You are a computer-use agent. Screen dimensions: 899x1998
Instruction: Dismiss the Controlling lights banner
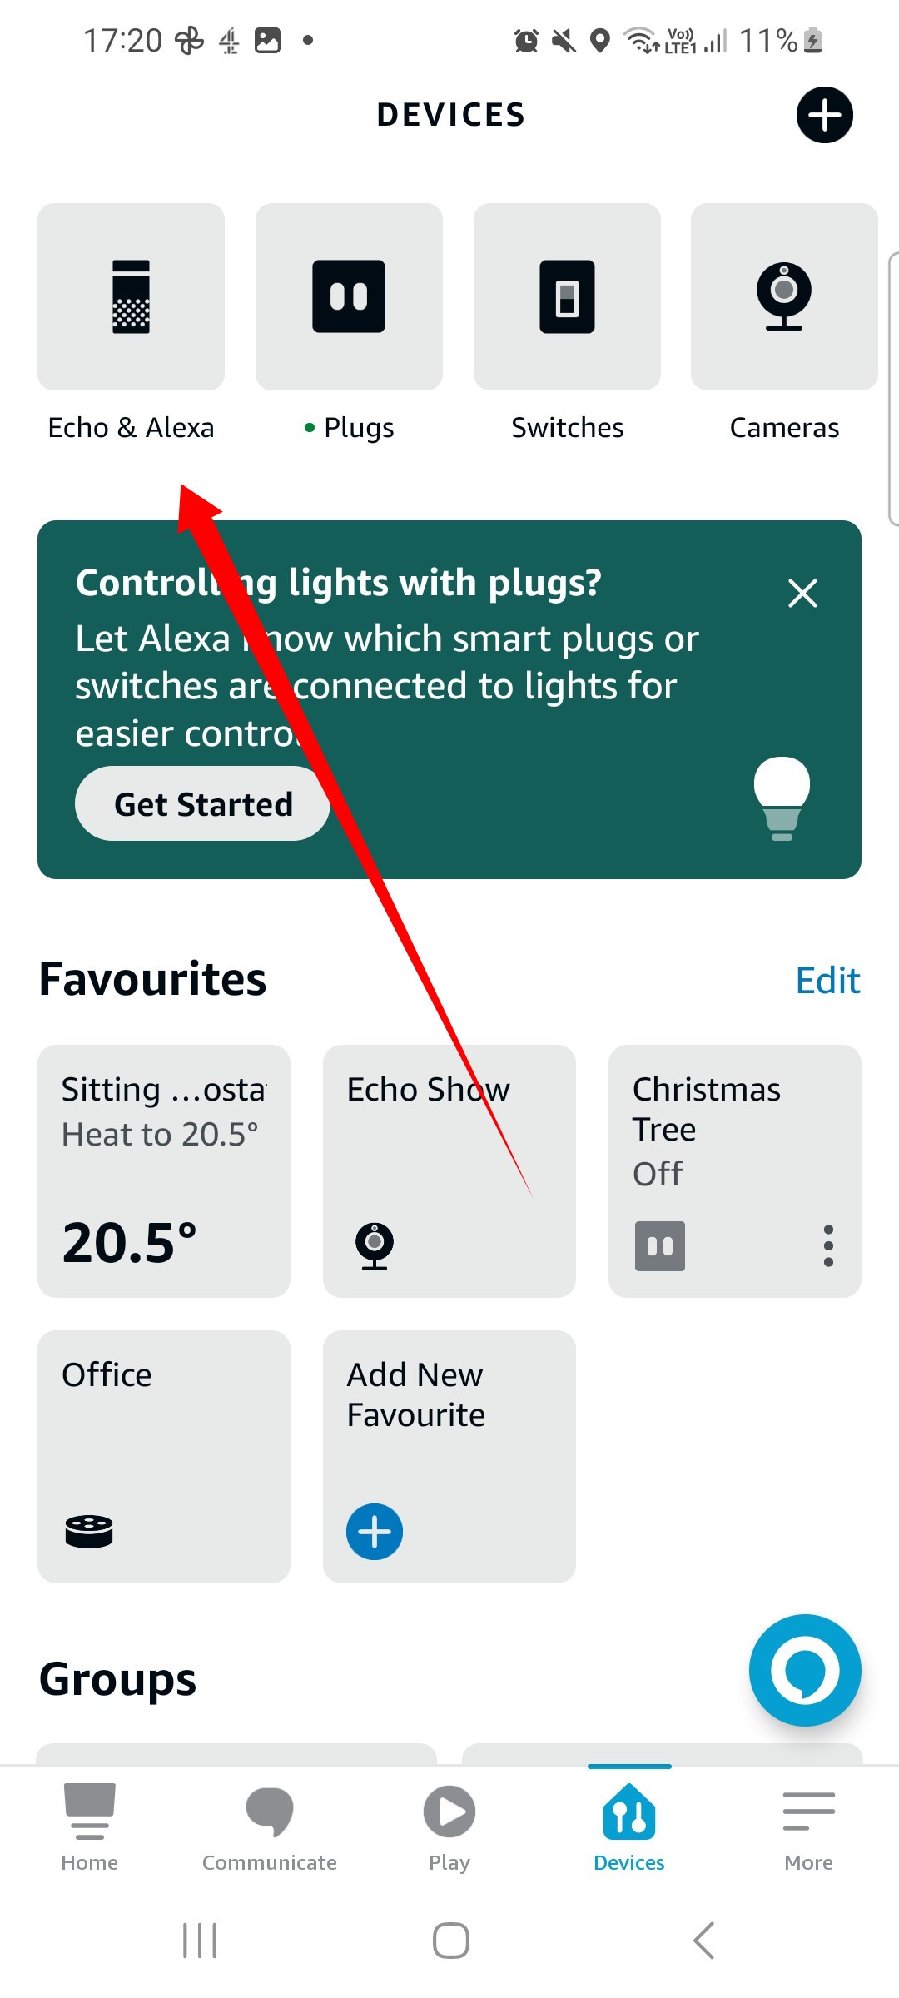802,594
